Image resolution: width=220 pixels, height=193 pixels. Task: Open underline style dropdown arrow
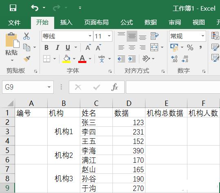tap(76, 47)
